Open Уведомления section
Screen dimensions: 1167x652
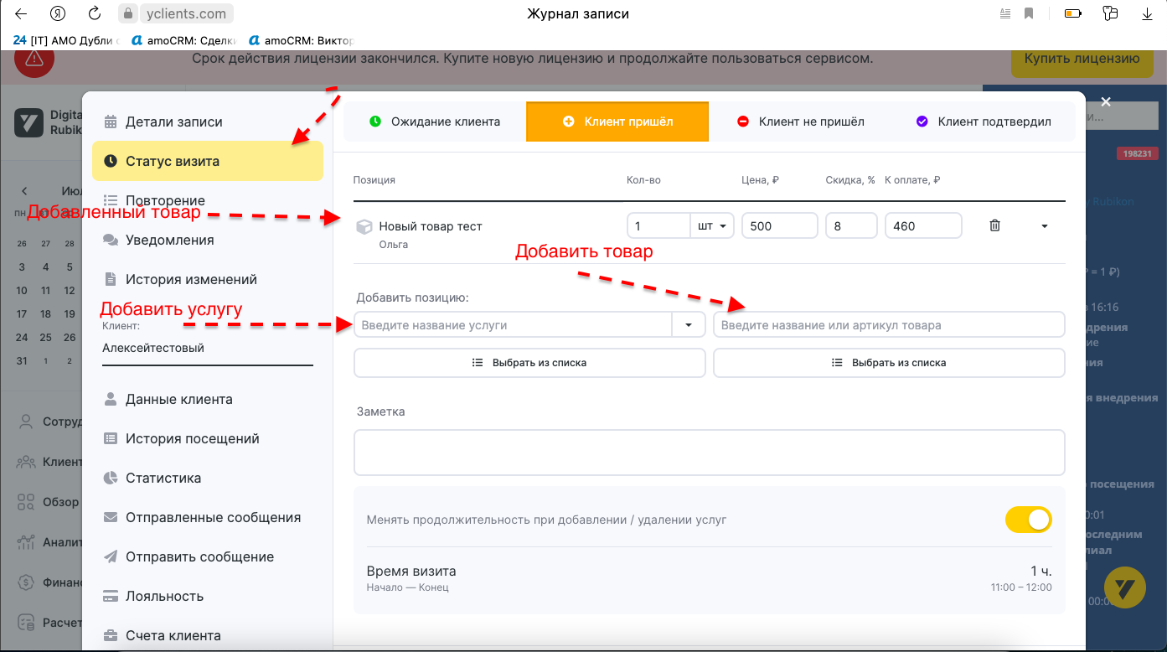pos(207,240)
